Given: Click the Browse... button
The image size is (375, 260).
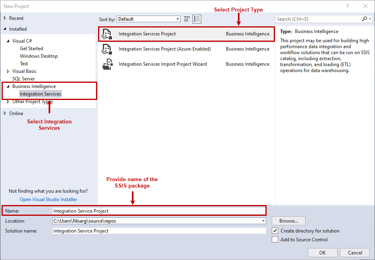Looking at the screenshot, I should click(289, 221).
